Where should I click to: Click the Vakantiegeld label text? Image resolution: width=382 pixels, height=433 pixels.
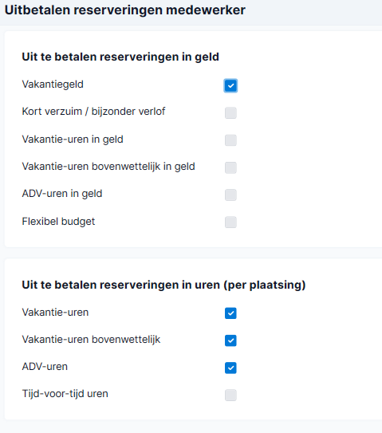(53, 85)
